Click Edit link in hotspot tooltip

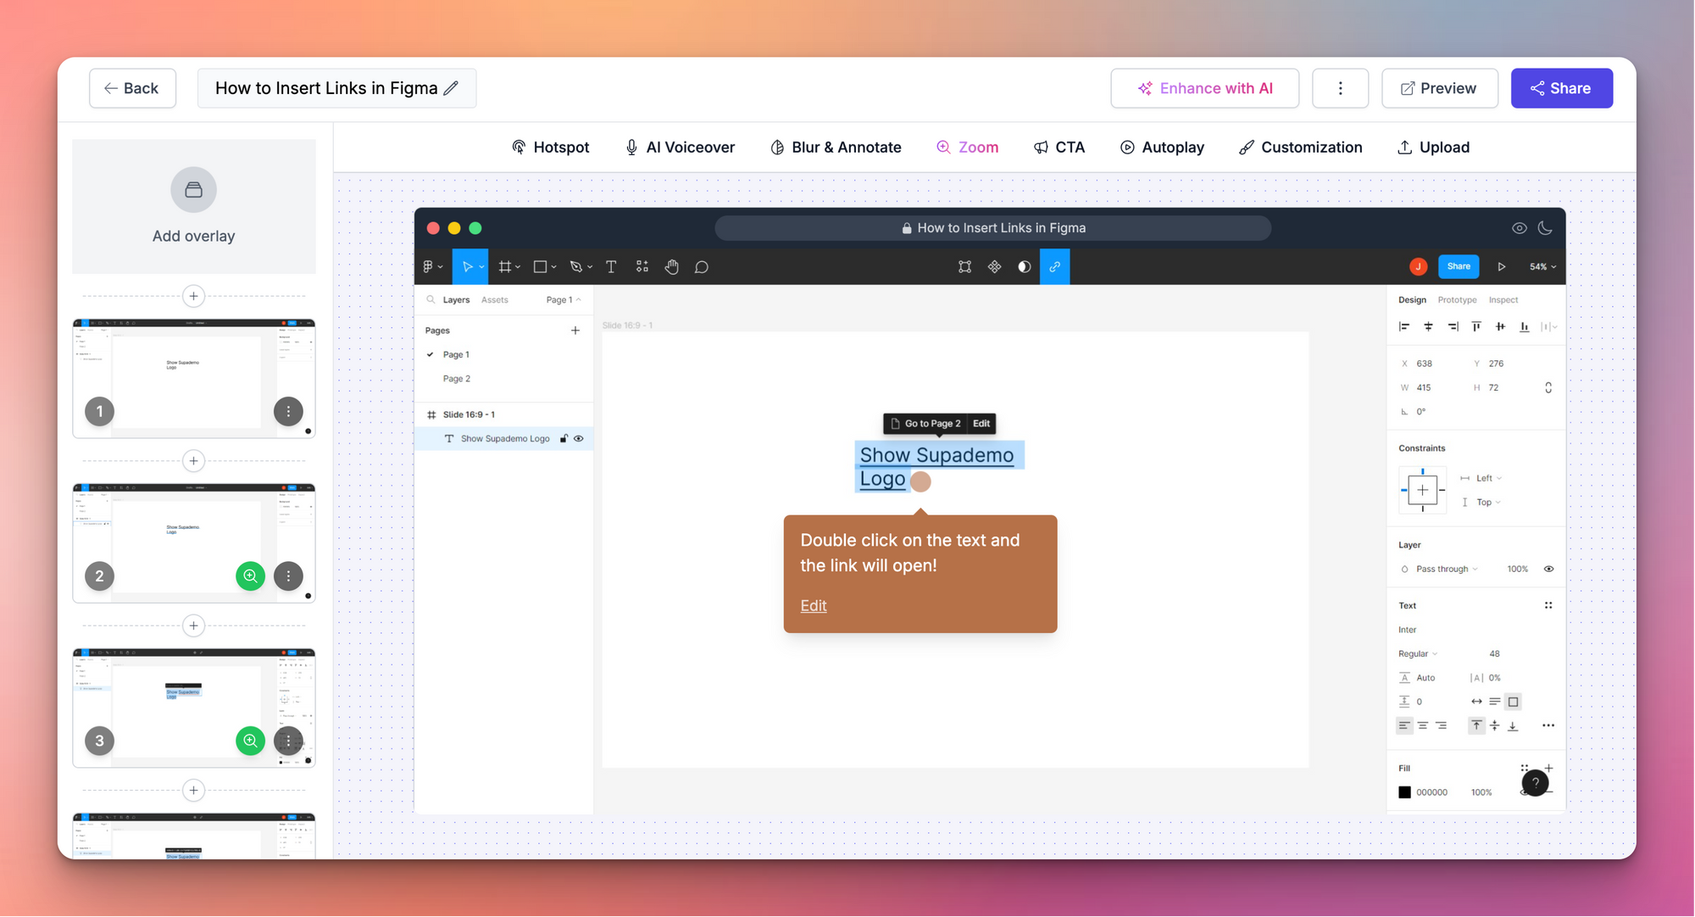tap(813, 606)
